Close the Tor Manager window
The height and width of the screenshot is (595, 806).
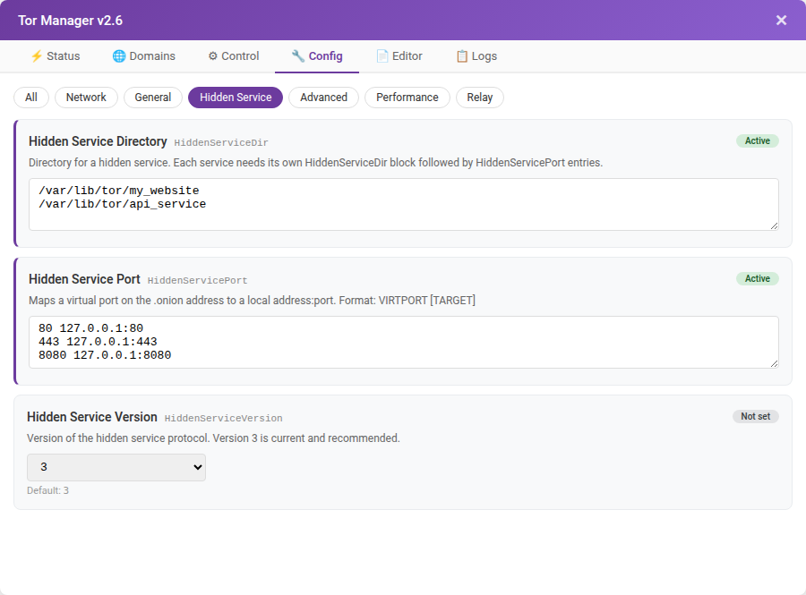point(781,20)
